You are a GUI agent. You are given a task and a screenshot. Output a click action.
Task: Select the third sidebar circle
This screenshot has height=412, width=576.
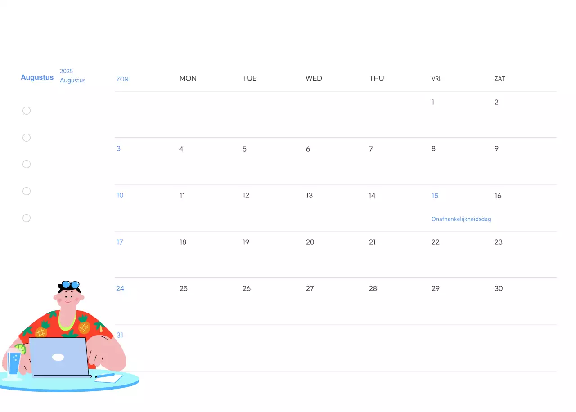tap(26, 164)
